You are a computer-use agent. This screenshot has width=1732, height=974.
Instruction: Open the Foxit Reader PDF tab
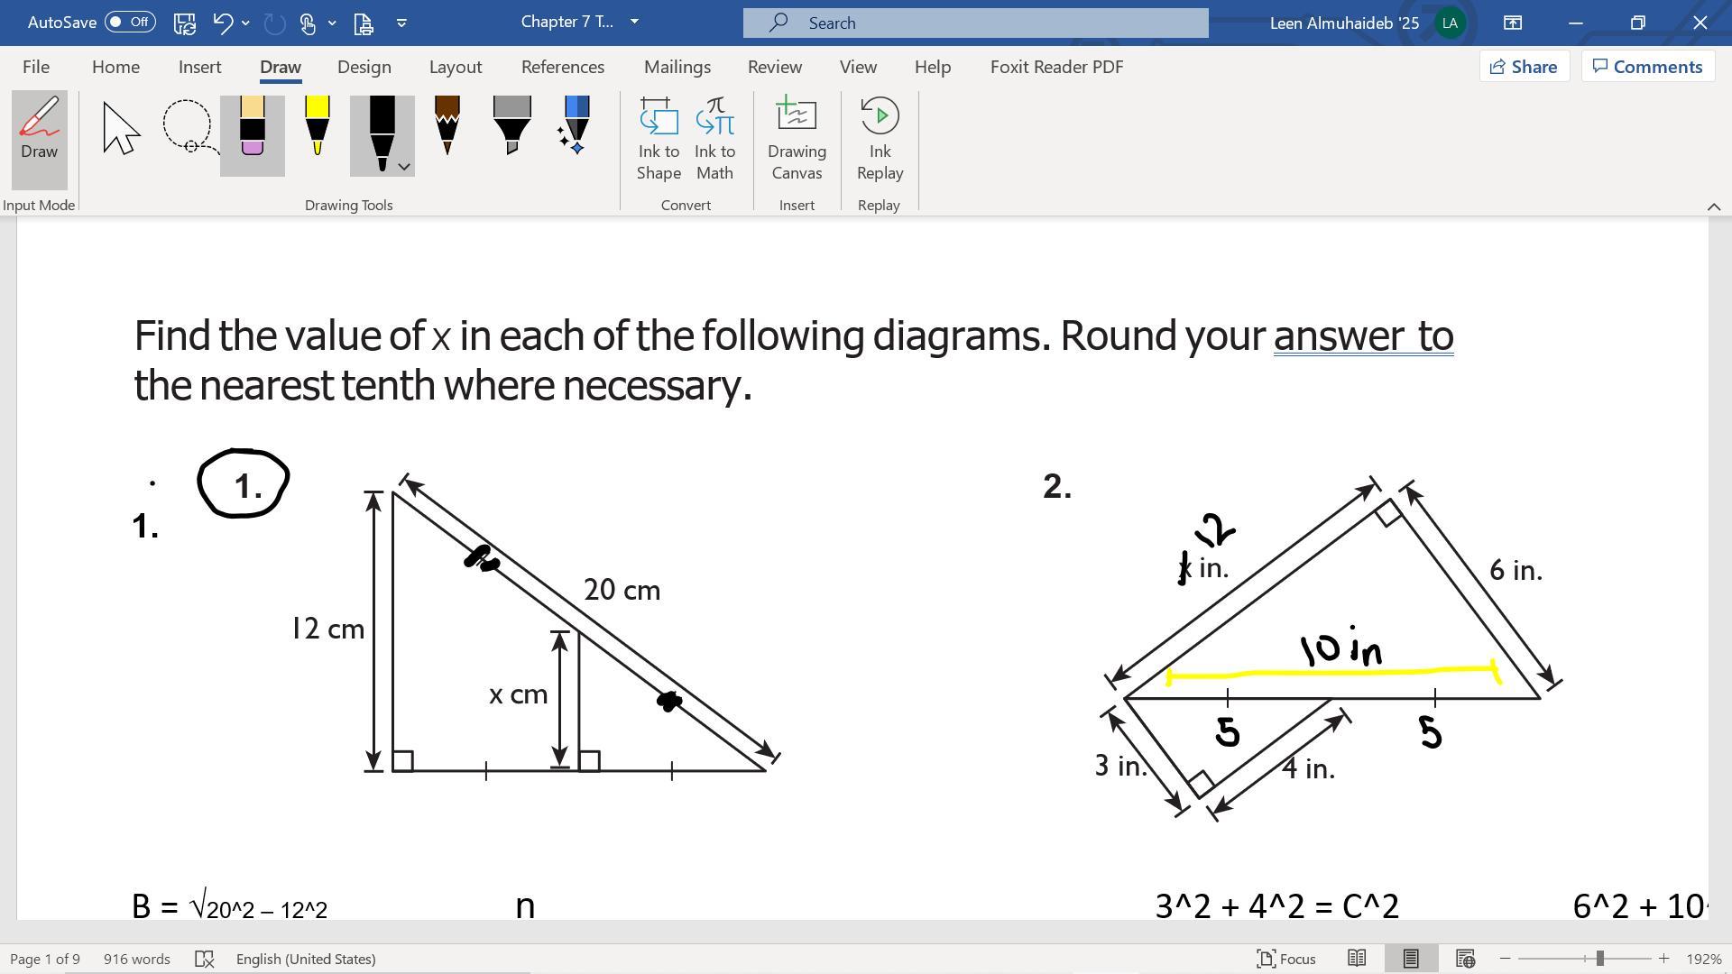point(1055,66)
